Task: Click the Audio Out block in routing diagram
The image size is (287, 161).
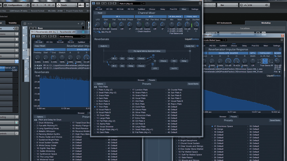Action: tap(190, 46)
